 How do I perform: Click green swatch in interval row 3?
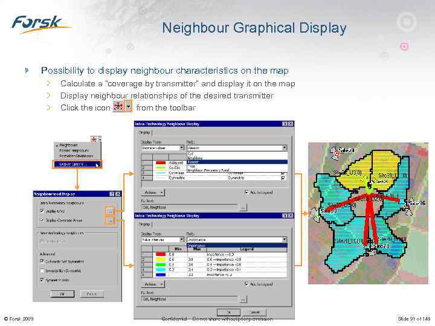161,264
